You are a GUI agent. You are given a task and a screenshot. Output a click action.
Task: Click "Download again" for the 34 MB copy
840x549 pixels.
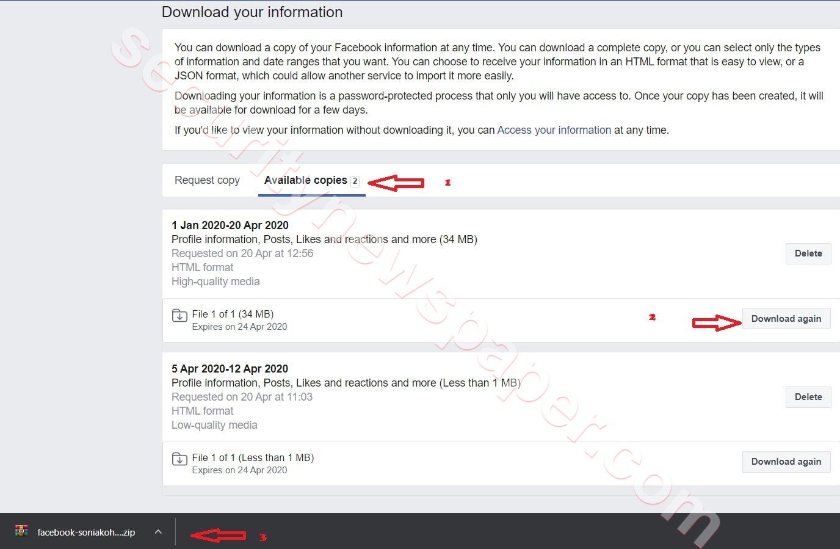point(786,318)
